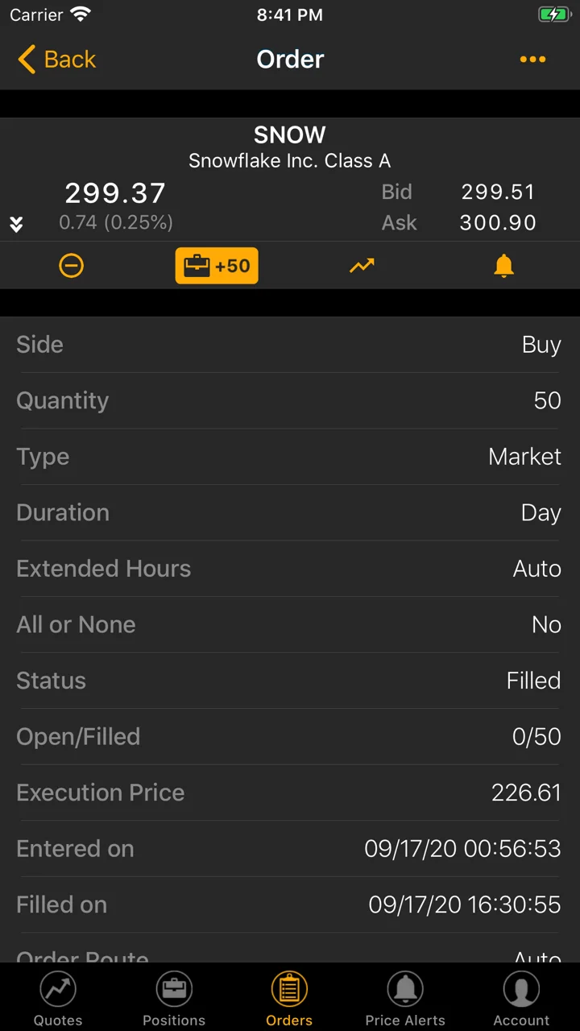Tap the battery indicator in status bar
Screen dimensions: 580x1031
click(x=554, y=14)
